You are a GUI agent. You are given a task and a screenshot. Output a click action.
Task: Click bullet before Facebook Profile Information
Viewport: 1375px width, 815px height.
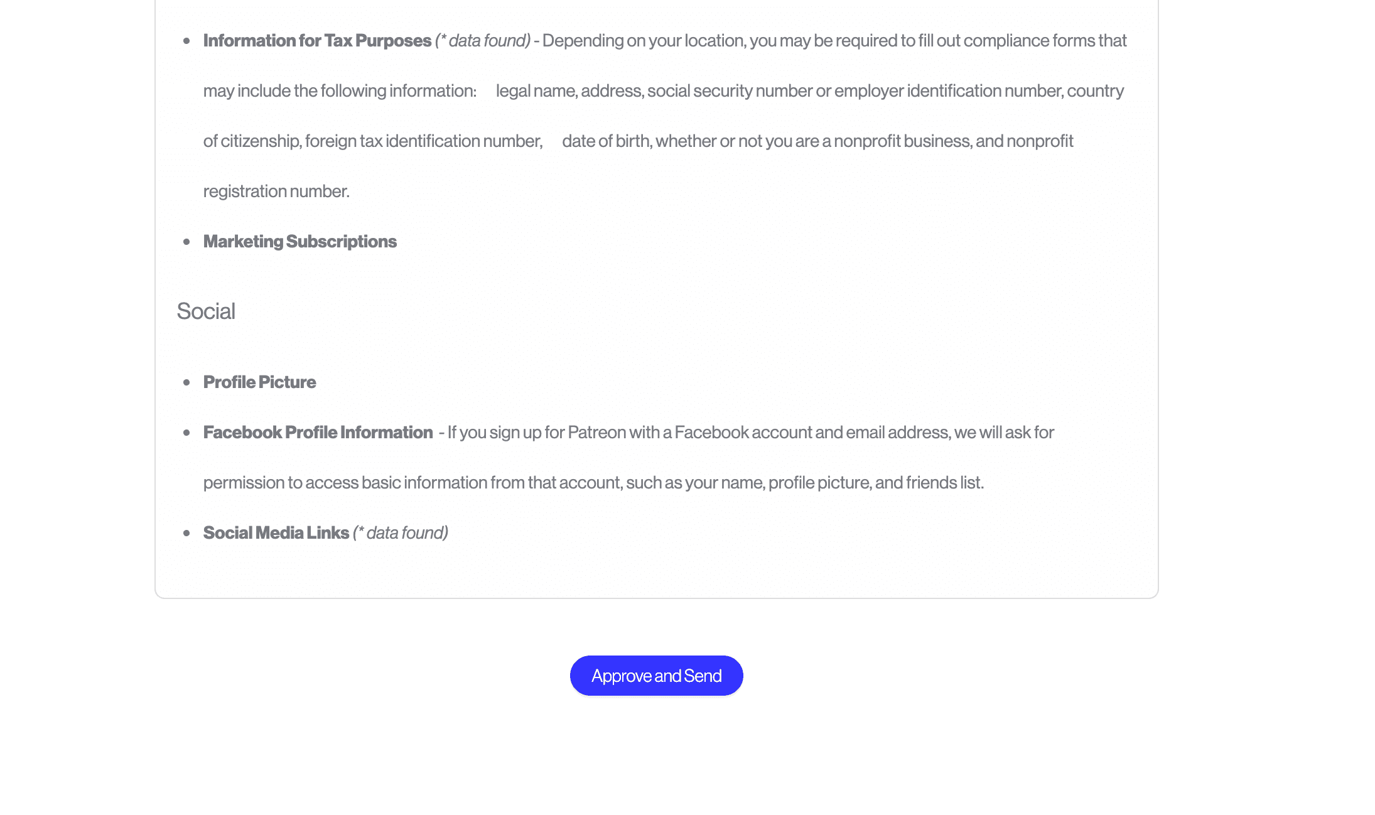(x=186, y=433)
